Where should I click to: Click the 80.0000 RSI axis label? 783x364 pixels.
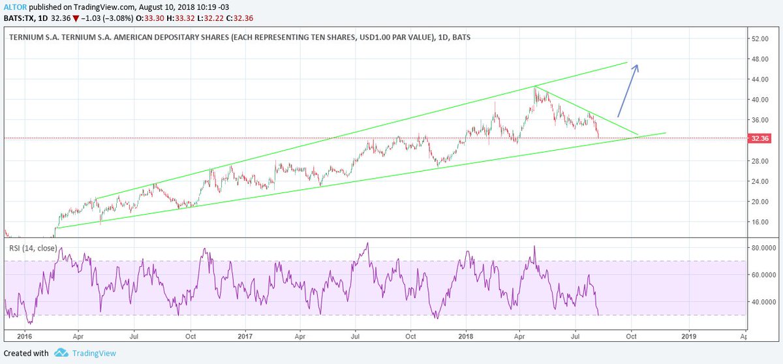(x=765, y=248)
